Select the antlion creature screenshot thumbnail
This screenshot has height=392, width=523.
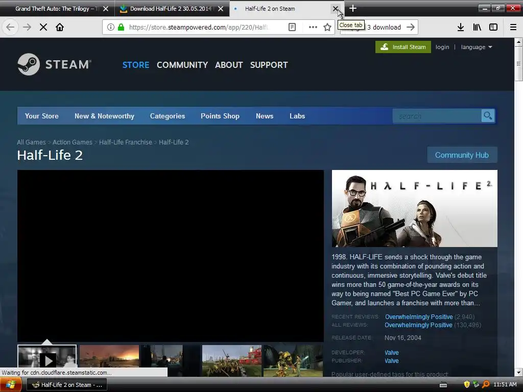point(293,360)
